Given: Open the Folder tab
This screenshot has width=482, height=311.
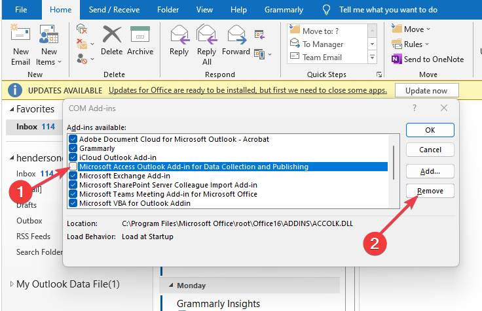Looking at the screenshot, I should [168, 10].
